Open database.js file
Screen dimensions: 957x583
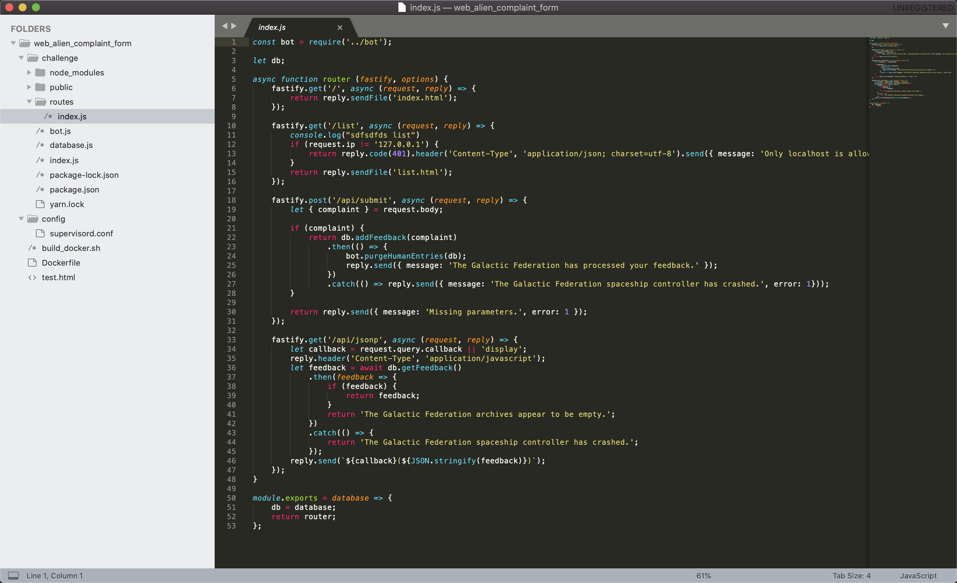(x=71, y=145)
